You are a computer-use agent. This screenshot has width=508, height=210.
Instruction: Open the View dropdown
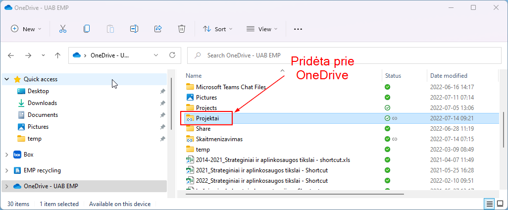click(x=262, y=29)
